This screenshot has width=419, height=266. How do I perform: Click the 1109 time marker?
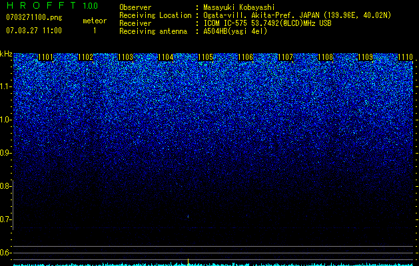pyautogui.click(x=365, y=57)
